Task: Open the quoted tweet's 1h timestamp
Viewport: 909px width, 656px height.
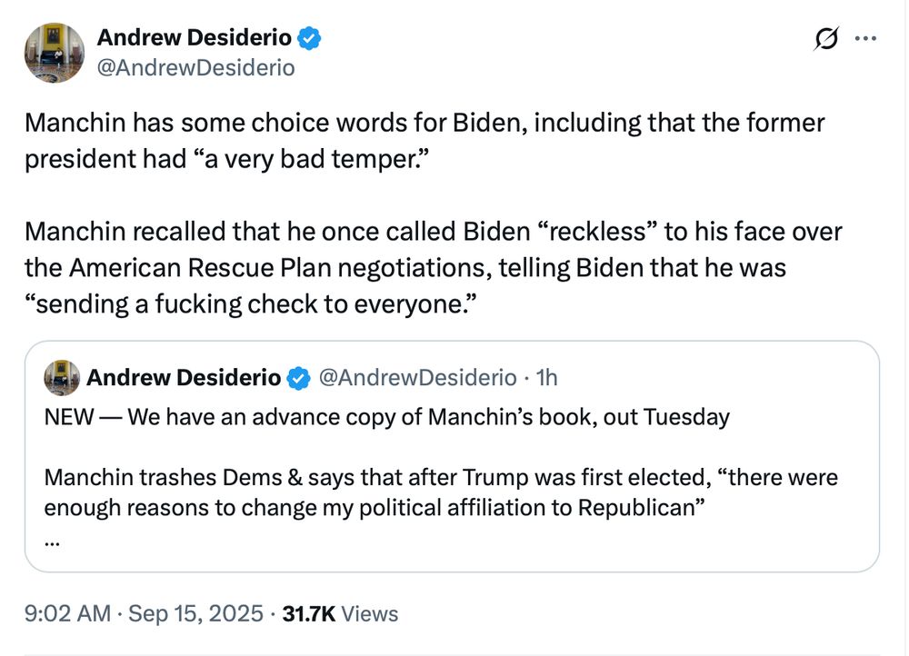Action: (547, 377)
